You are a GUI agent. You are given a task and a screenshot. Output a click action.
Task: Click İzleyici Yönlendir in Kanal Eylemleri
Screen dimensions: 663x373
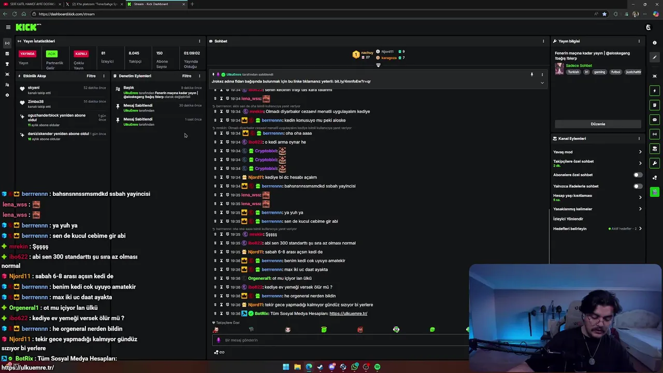(568, 219)
